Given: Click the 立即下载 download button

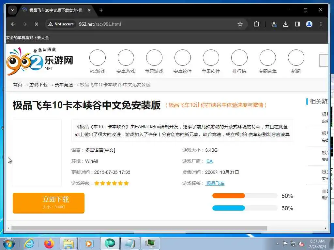Looking at the screenshot, I should click(49, 203).
